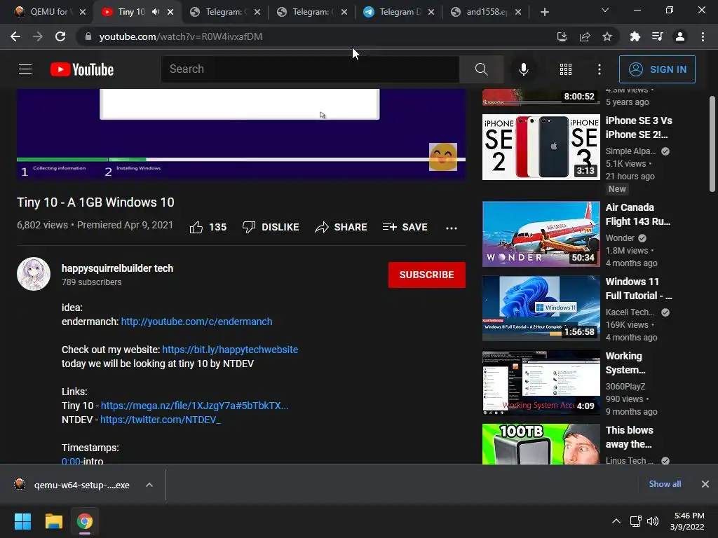Open the mega.nz Tiny 10 download link

click(195, 406)
